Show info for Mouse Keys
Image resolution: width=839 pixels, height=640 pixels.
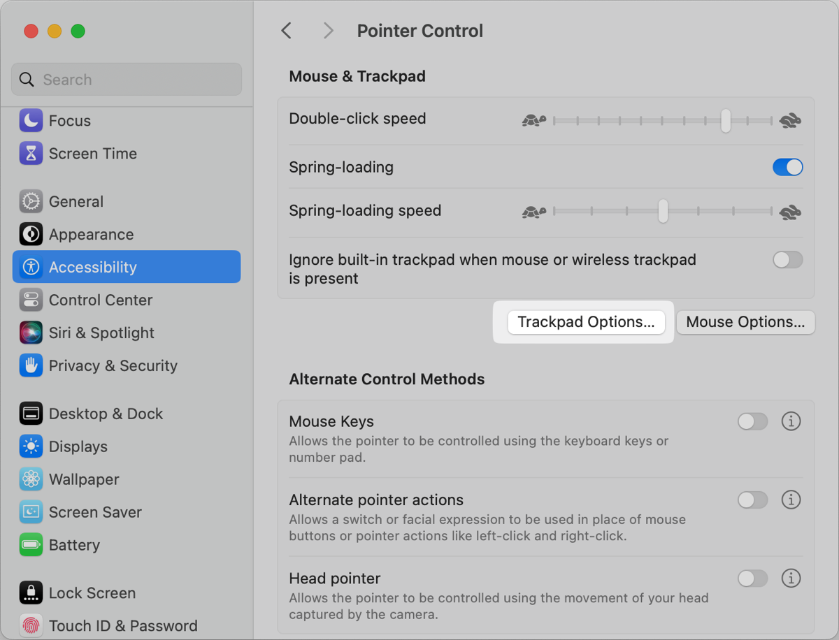click(x=791, y=422)
